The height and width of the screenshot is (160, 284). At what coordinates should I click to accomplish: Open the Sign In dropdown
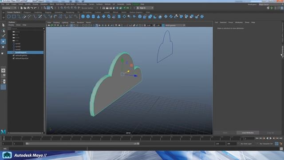[145, 8]
